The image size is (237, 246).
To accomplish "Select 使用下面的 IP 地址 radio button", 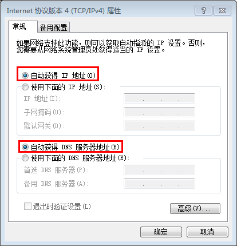I will pyautogui.click(x=25, y=87).
